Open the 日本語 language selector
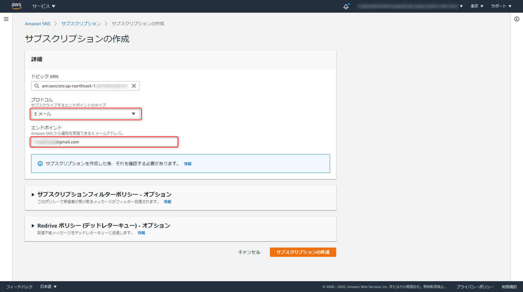523x292 pixels. pos(48,287)
